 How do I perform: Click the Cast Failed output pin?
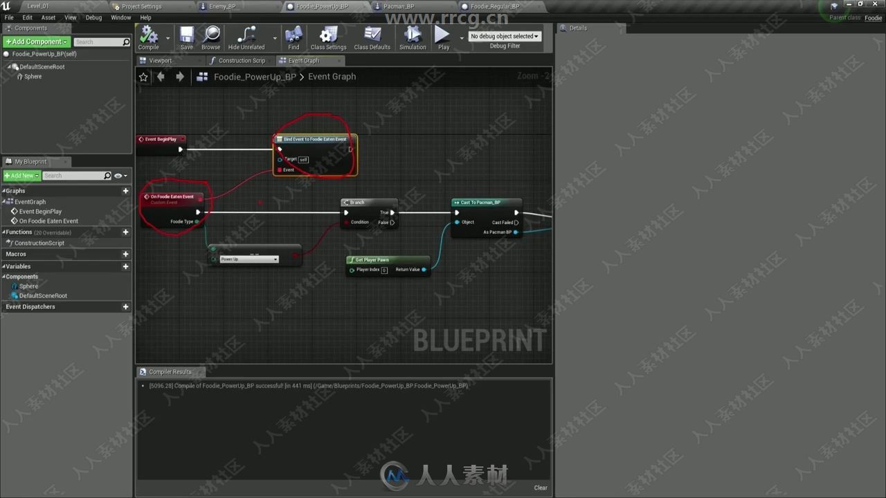(516, 222)
